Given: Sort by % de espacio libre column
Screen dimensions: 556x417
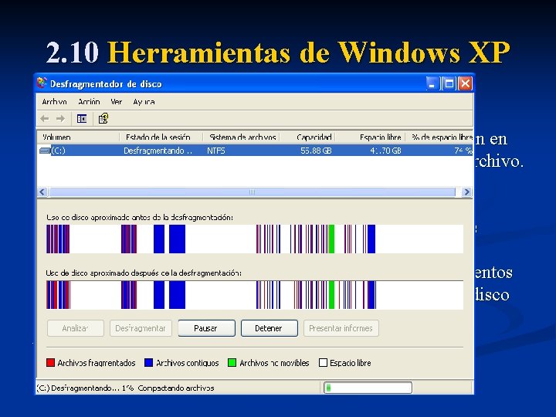Looking at the screenshot, I should click(x=439, y=137).
